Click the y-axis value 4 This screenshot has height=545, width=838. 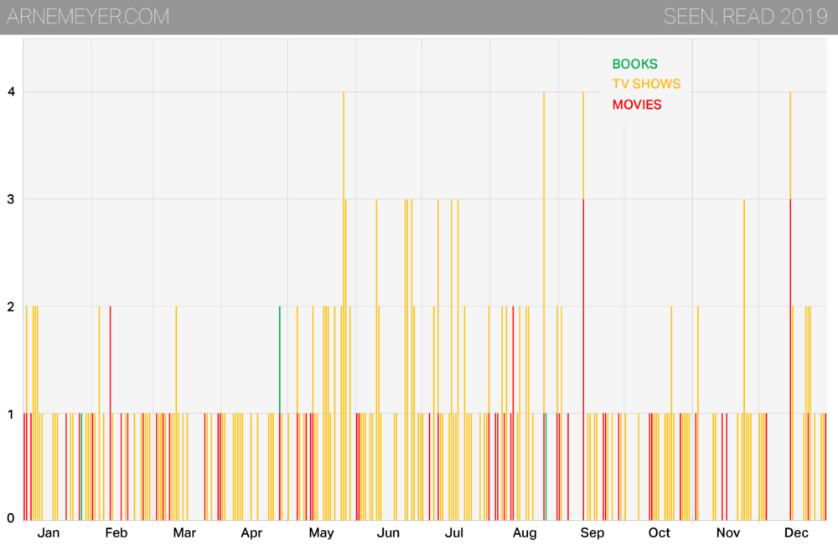tap(11, 92)
